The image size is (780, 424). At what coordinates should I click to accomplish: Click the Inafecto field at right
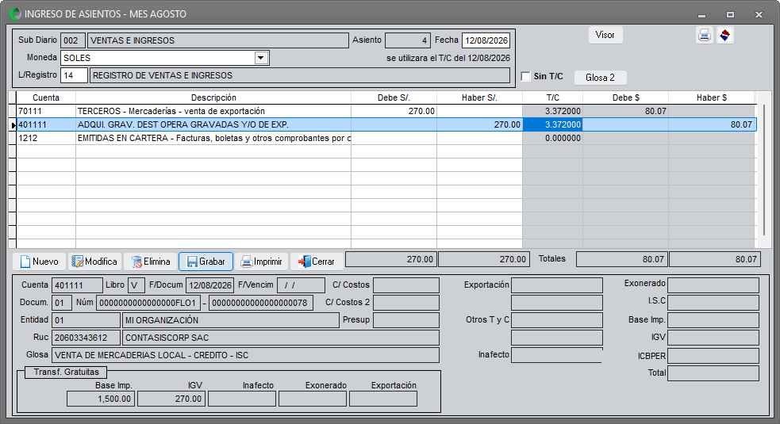557,355
